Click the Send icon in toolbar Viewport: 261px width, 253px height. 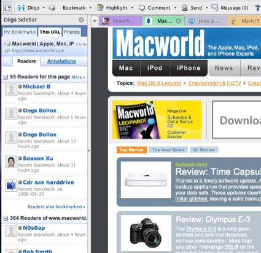coord(185,8)
